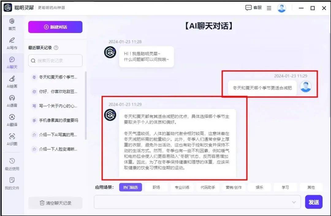
Task: Click the timestamp 2024-01-23 11:28
Action: 125,42
